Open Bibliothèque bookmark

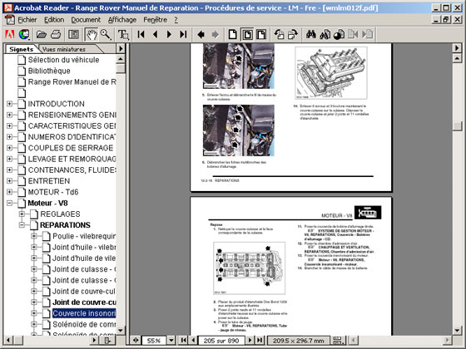click(49, 71)
